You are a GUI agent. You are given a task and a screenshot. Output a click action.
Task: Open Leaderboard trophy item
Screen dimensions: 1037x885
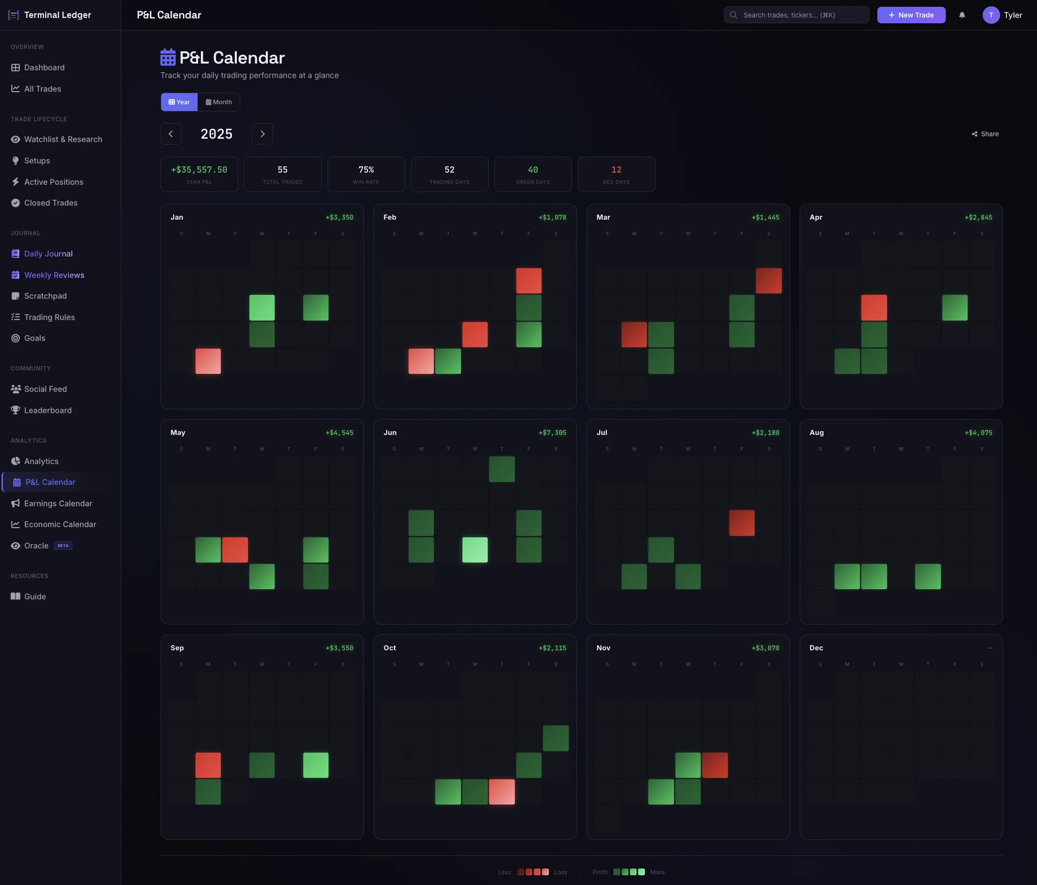pyautogui.click(x=48, y=410)
